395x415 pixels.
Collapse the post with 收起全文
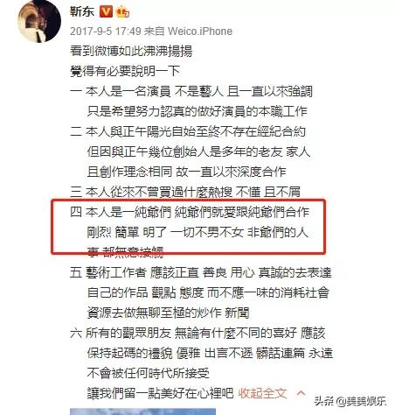262,393
